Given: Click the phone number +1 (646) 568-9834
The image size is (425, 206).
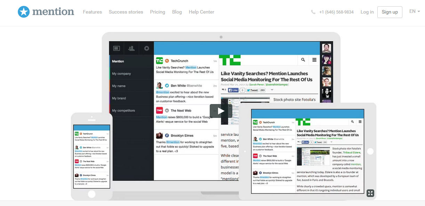Looking at the screenshot, I should click(336, 12).
